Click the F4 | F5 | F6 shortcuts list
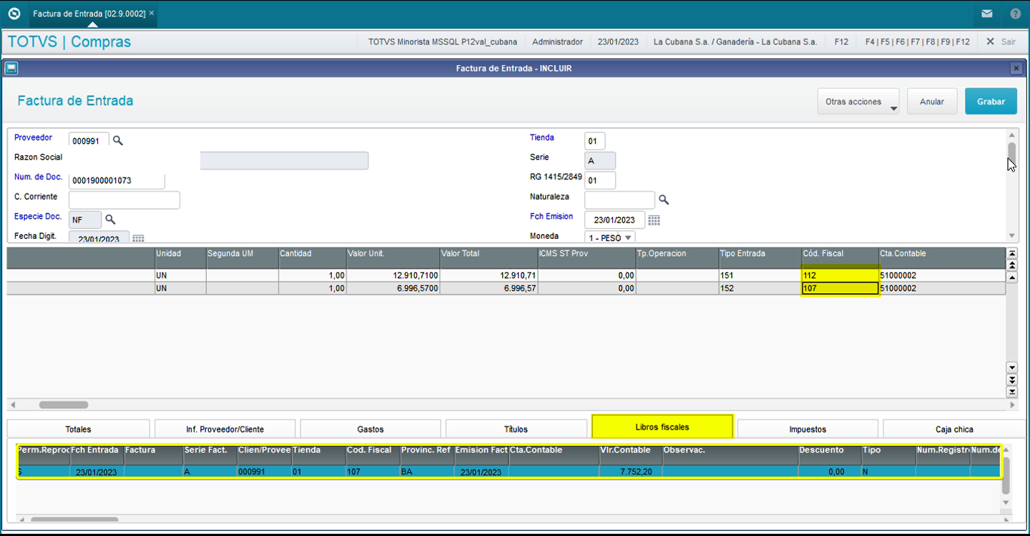Screen dimensions: 1030x536 (x=918, y=42)
